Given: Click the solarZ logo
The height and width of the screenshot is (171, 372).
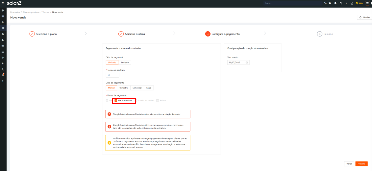Looking at the screenshot, I should (14, 3).
